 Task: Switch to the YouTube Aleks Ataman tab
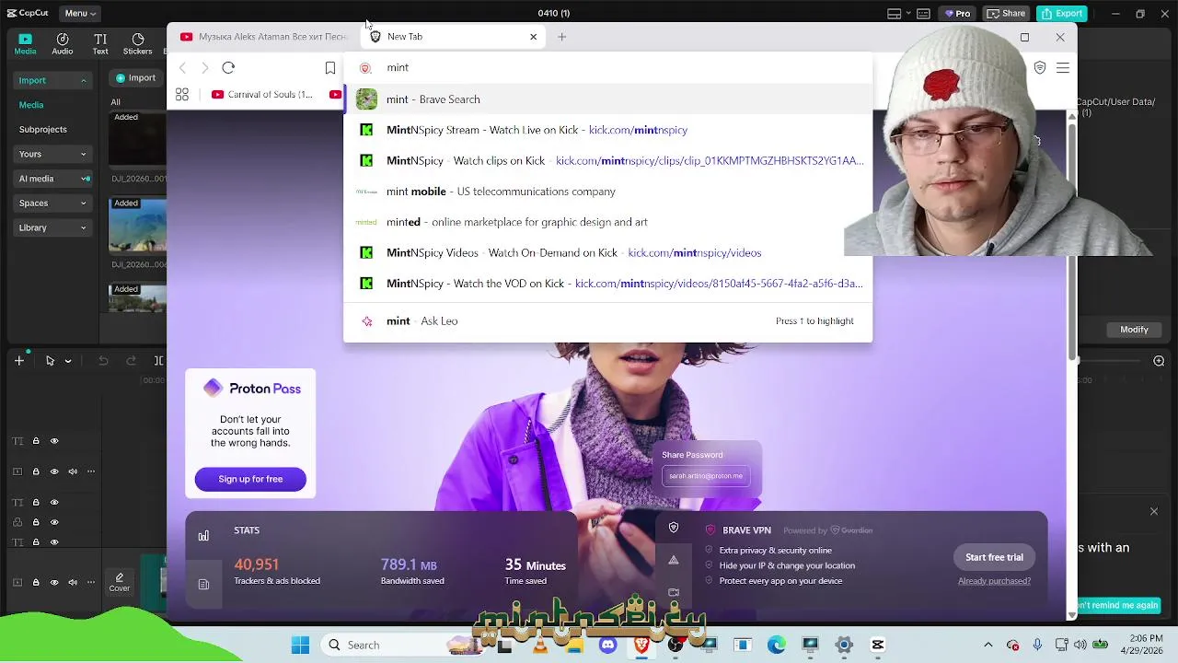(x=263, y=37)
